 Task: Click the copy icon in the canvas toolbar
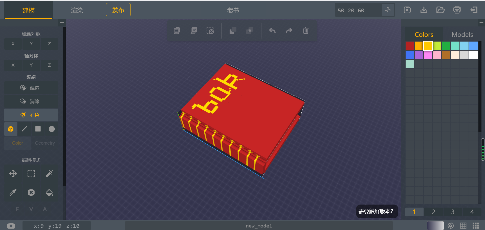pos(177,31)
